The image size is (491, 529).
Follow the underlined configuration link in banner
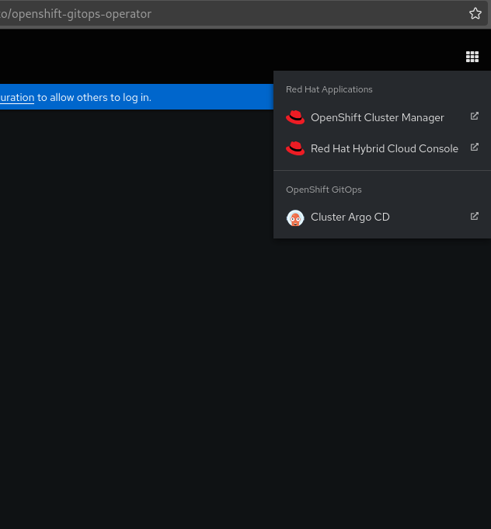pos(17,98)
